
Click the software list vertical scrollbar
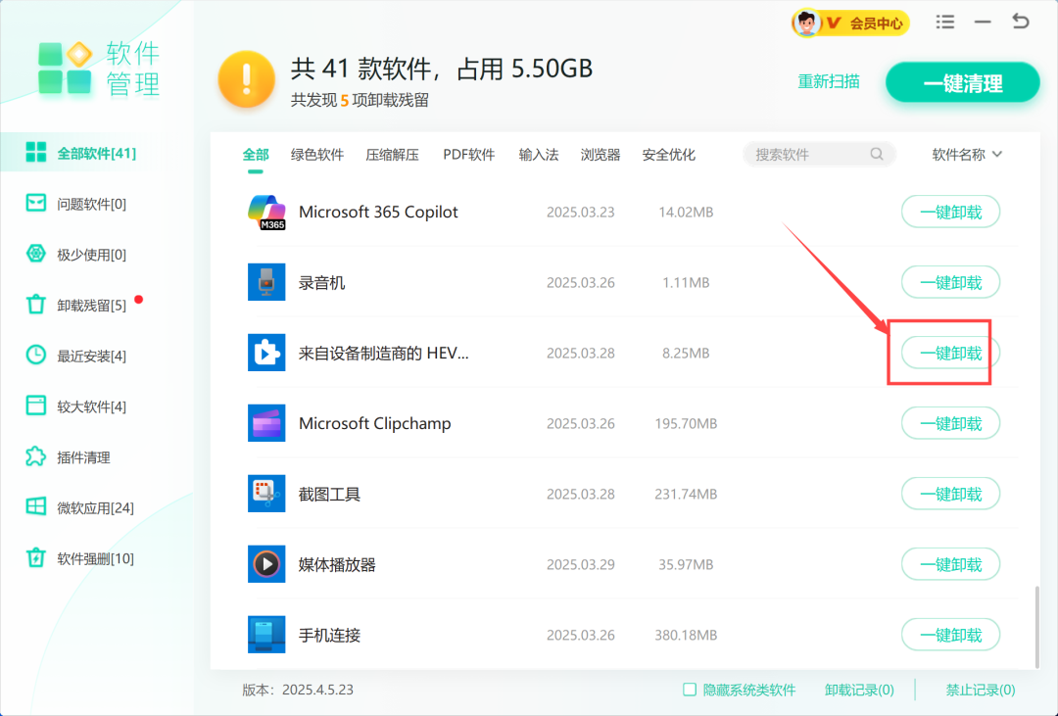pyautogui.click(x=1037, y=627)
